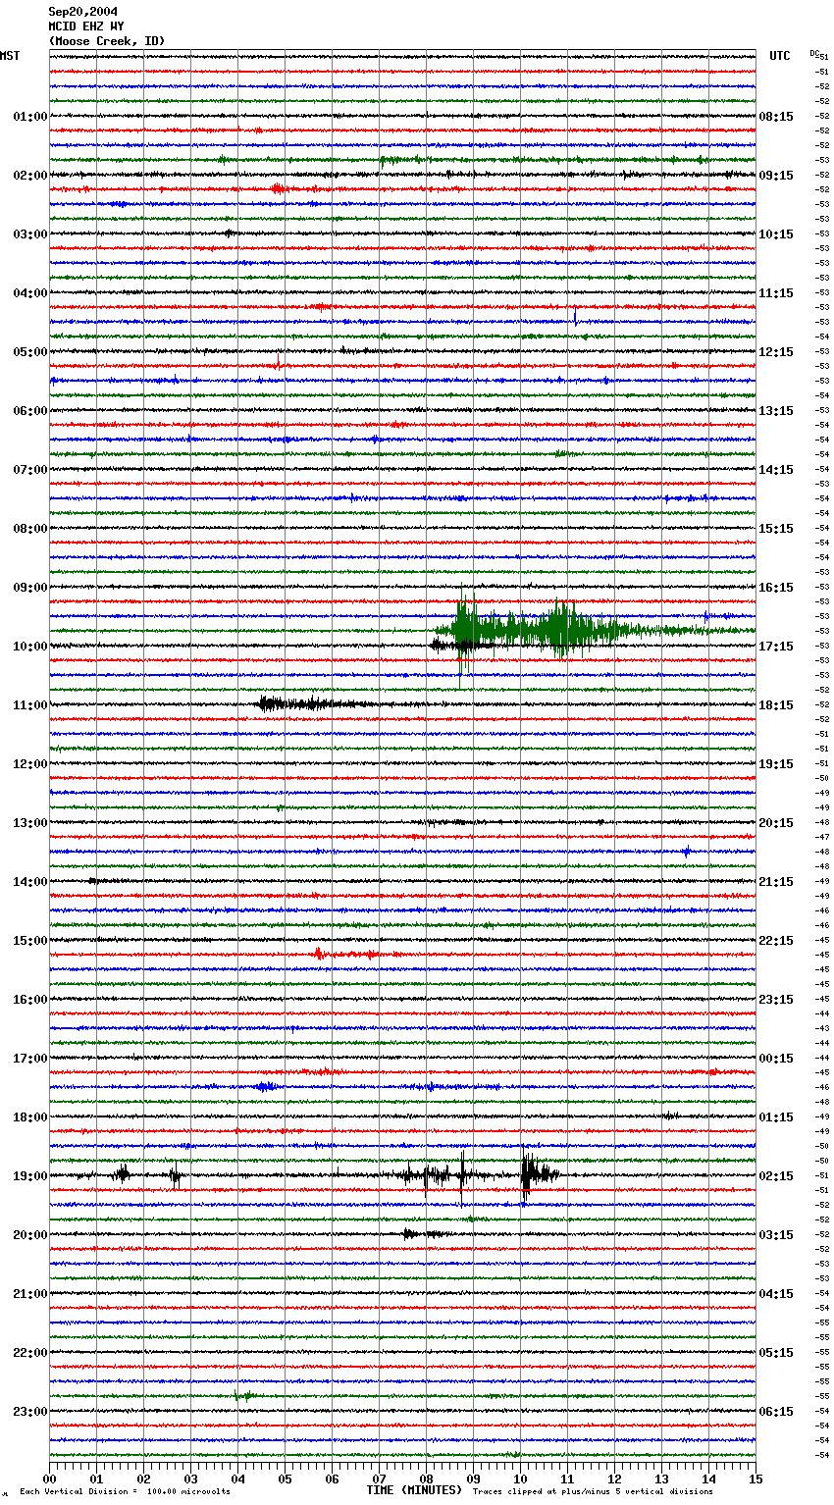Click the 02:15 UTC time label

(x=776, y=1176)
